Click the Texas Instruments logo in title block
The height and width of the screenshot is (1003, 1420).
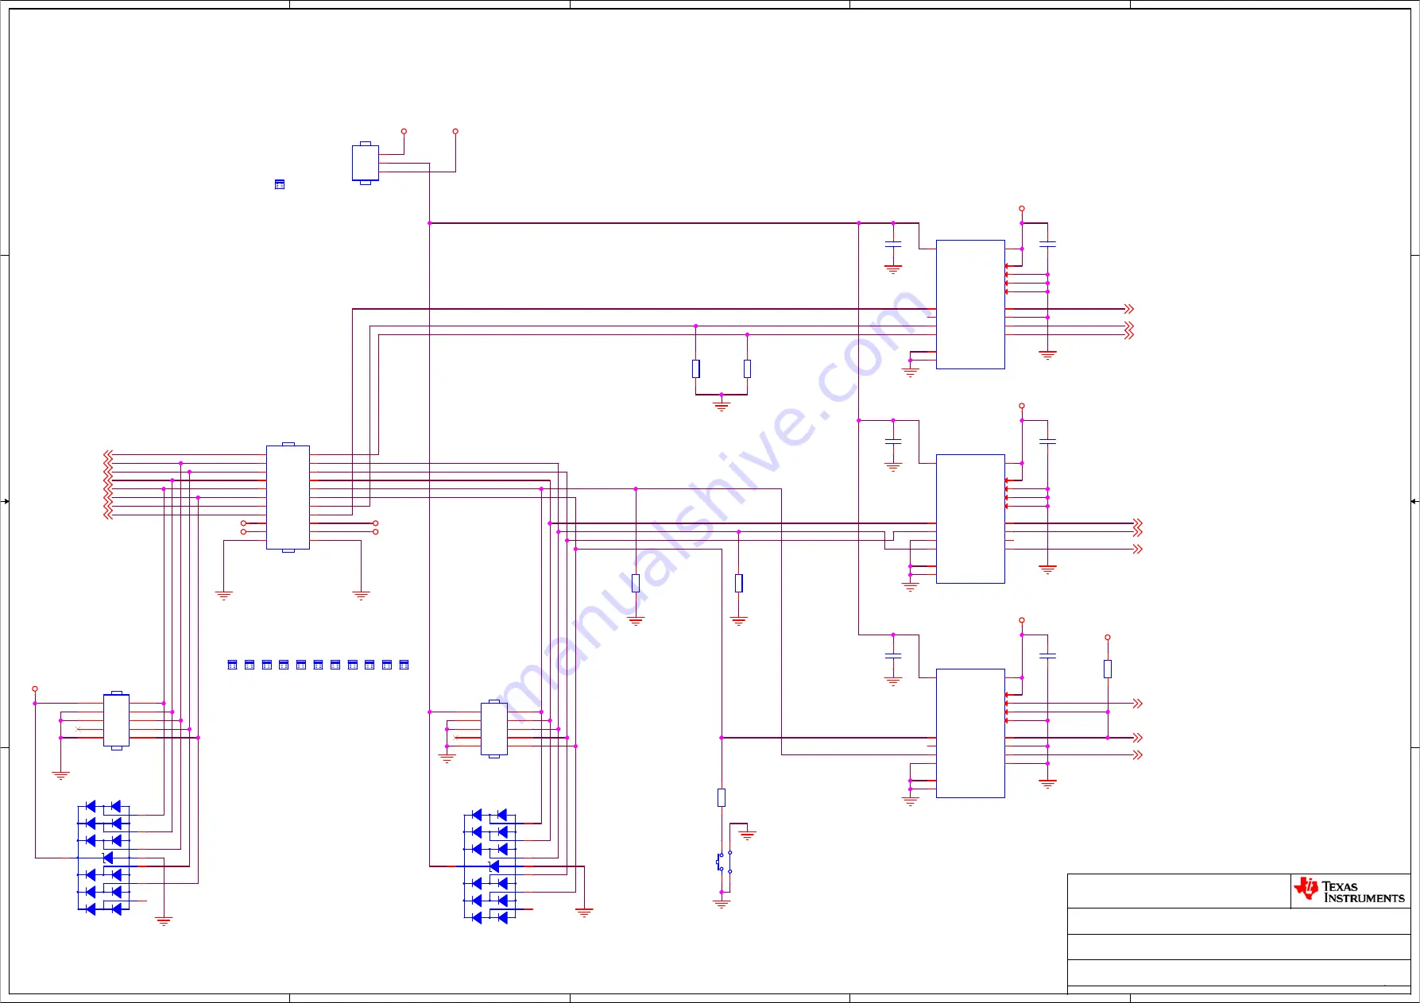[1349, 890]
